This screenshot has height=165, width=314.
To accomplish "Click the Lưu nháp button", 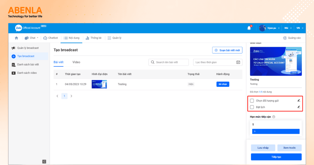I will pos(263,148).
